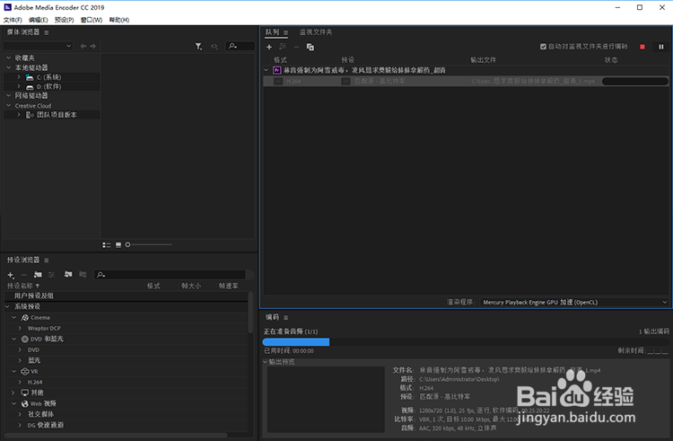Click the output preview thumbnail area
Screen dimensions: 673x441
click(326, 400)
